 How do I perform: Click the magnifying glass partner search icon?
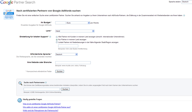(x=20, y=83)
